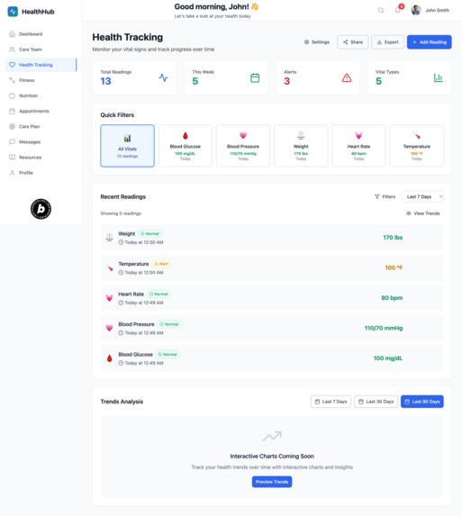Click the Alert badge on Temperature row
462x516 pixels.
pos(161,264)
